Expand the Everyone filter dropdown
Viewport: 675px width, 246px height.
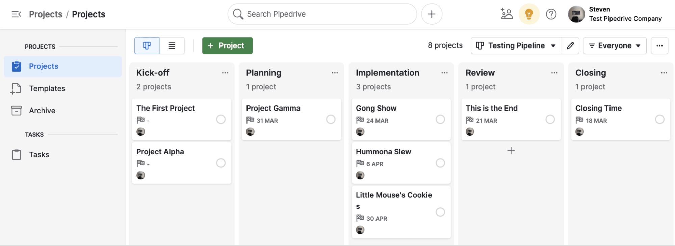(614, 45)
